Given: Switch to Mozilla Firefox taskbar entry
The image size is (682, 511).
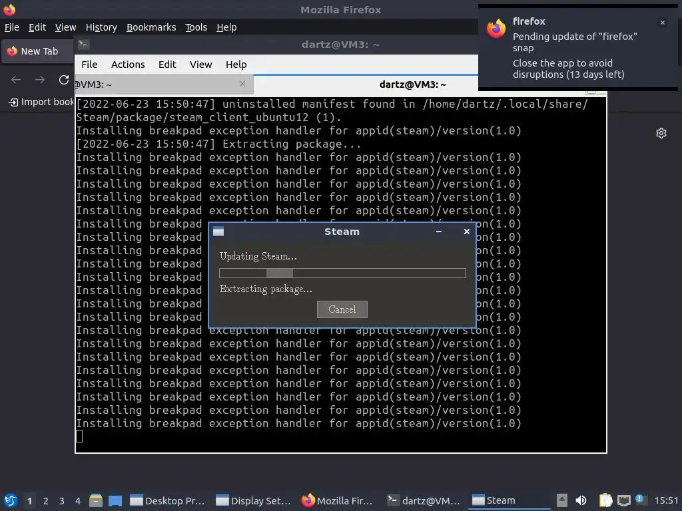Looking at the screenshot, I should pyautogui.click(x=338, y=500).
